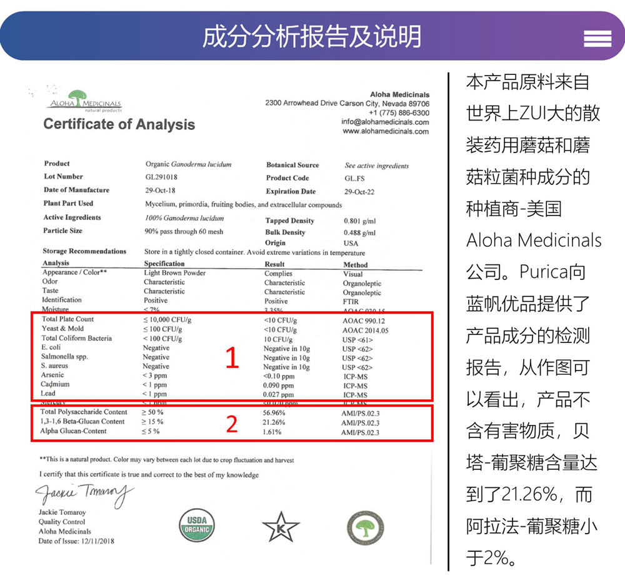Click the natural product color footnote
Image resolution: width=625 pixels, height=578 pixels.
click(167, 460)
